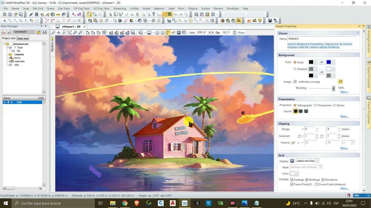Choose Stereo projection
This screenshot has height=208, width=371.
334,105
